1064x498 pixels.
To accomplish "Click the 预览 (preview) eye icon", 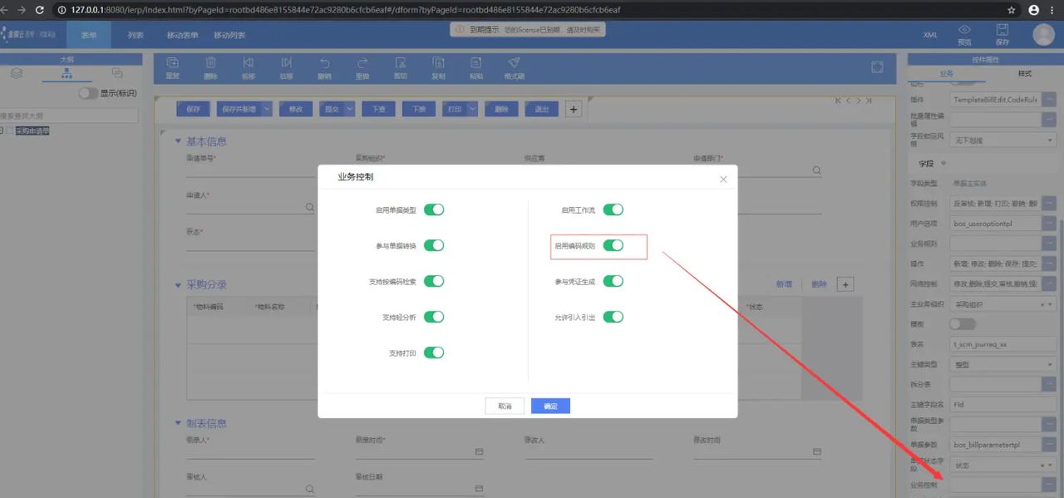I will coord(964,30).
